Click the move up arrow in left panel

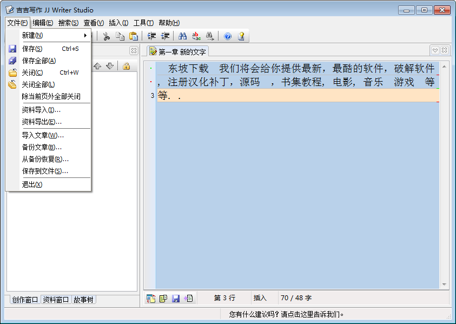[x=97, y=66]
